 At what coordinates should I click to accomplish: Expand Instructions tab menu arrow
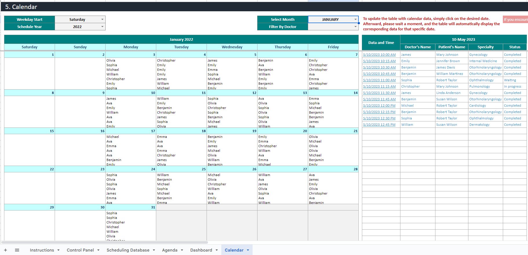[58, 250]
